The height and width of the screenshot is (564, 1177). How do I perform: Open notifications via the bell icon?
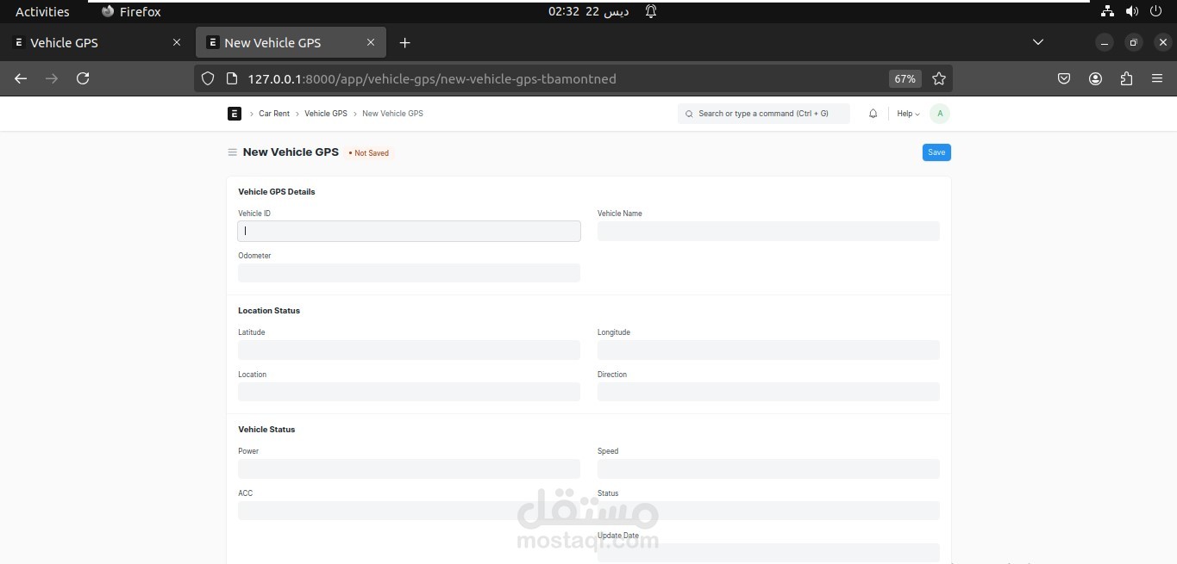(x=873, y=113)
